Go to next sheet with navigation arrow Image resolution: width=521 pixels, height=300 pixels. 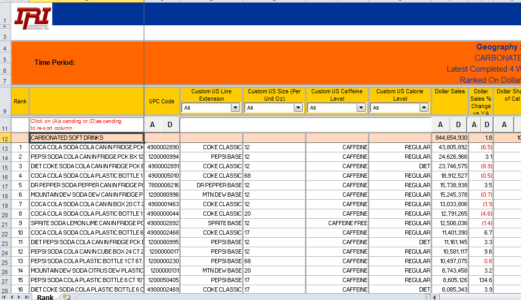19,297
